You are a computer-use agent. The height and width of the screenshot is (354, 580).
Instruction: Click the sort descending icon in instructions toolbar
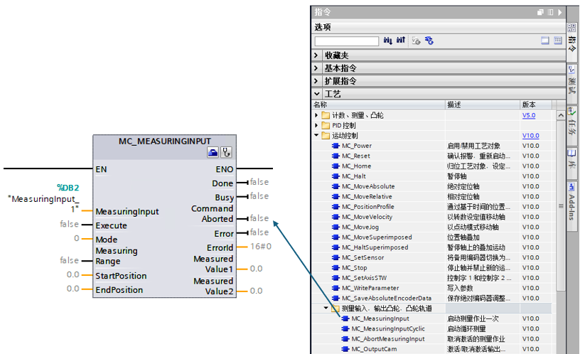coord(387,41)
